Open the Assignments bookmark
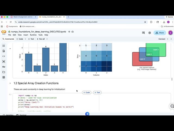 [x=12, y=26]
